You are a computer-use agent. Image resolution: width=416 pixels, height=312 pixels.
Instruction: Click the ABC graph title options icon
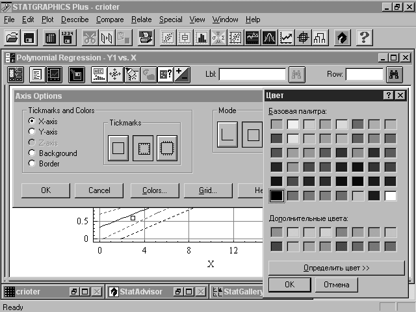(99, 75)
